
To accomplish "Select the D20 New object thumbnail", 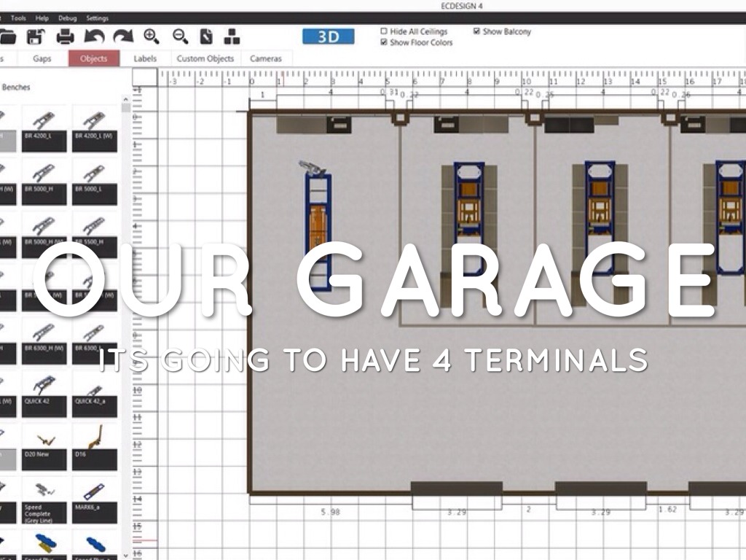I will pos(44,446).
